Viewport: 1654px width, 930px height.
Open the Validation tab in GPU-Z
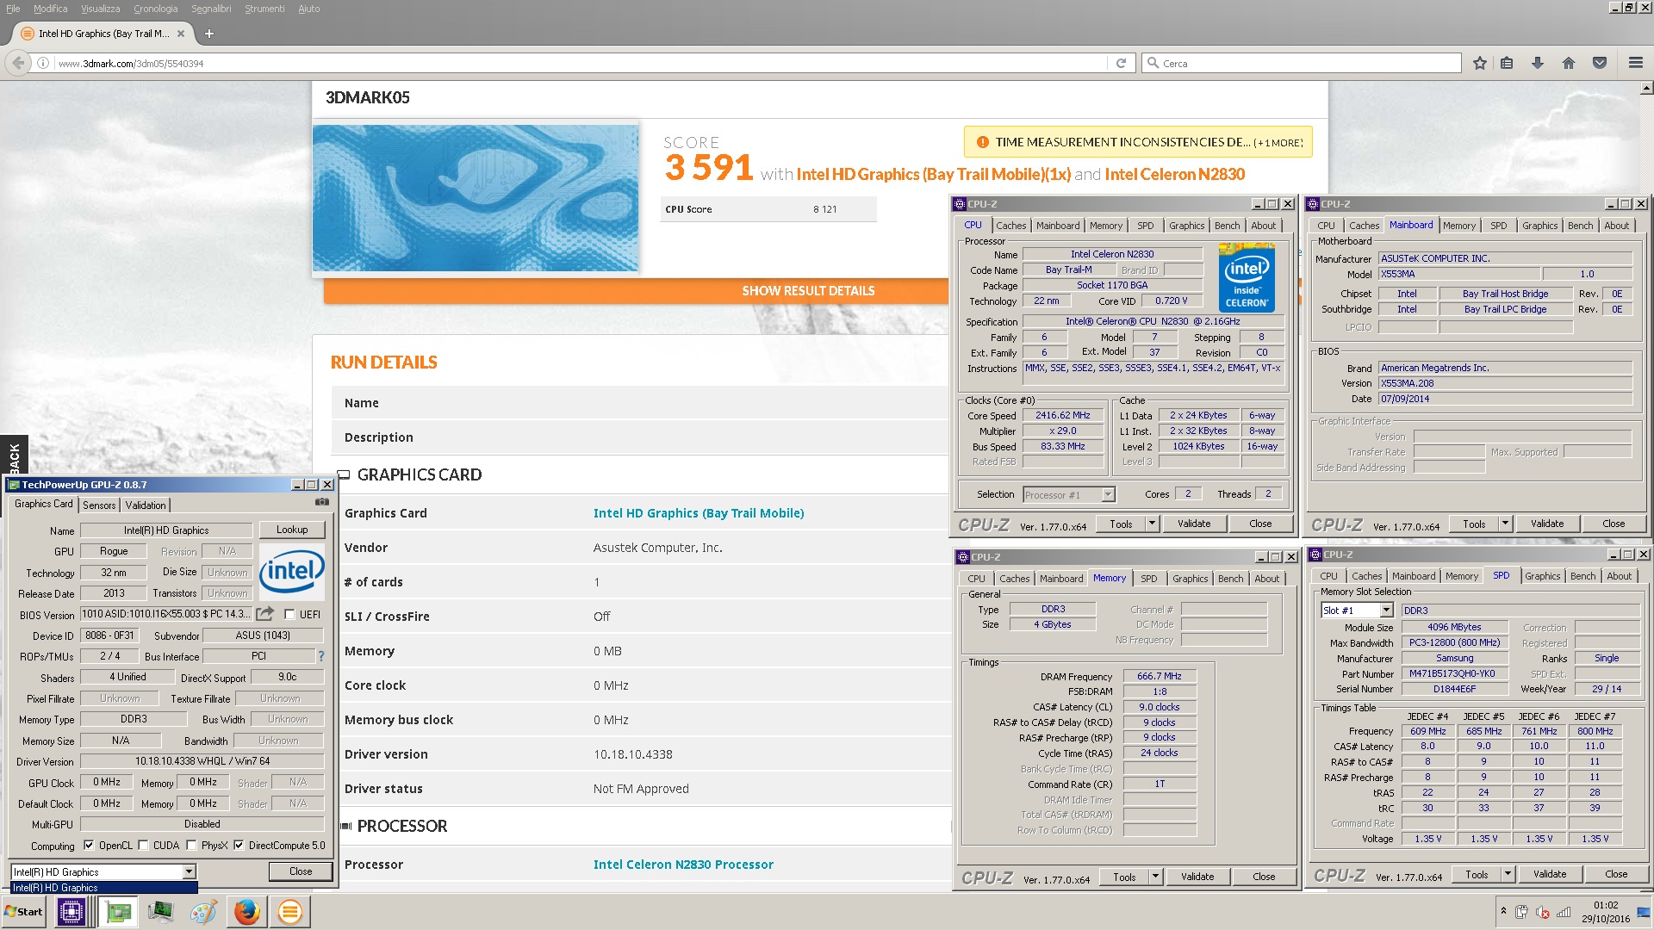(145, 505)
